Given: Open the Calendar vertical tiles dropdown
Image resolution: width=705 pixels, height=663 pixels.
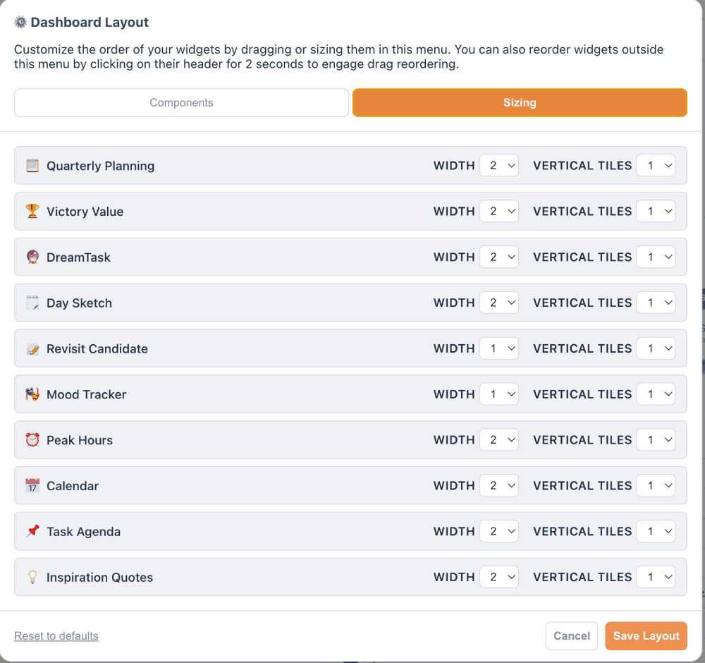Looking at the screenshot, I should point(656,486).
